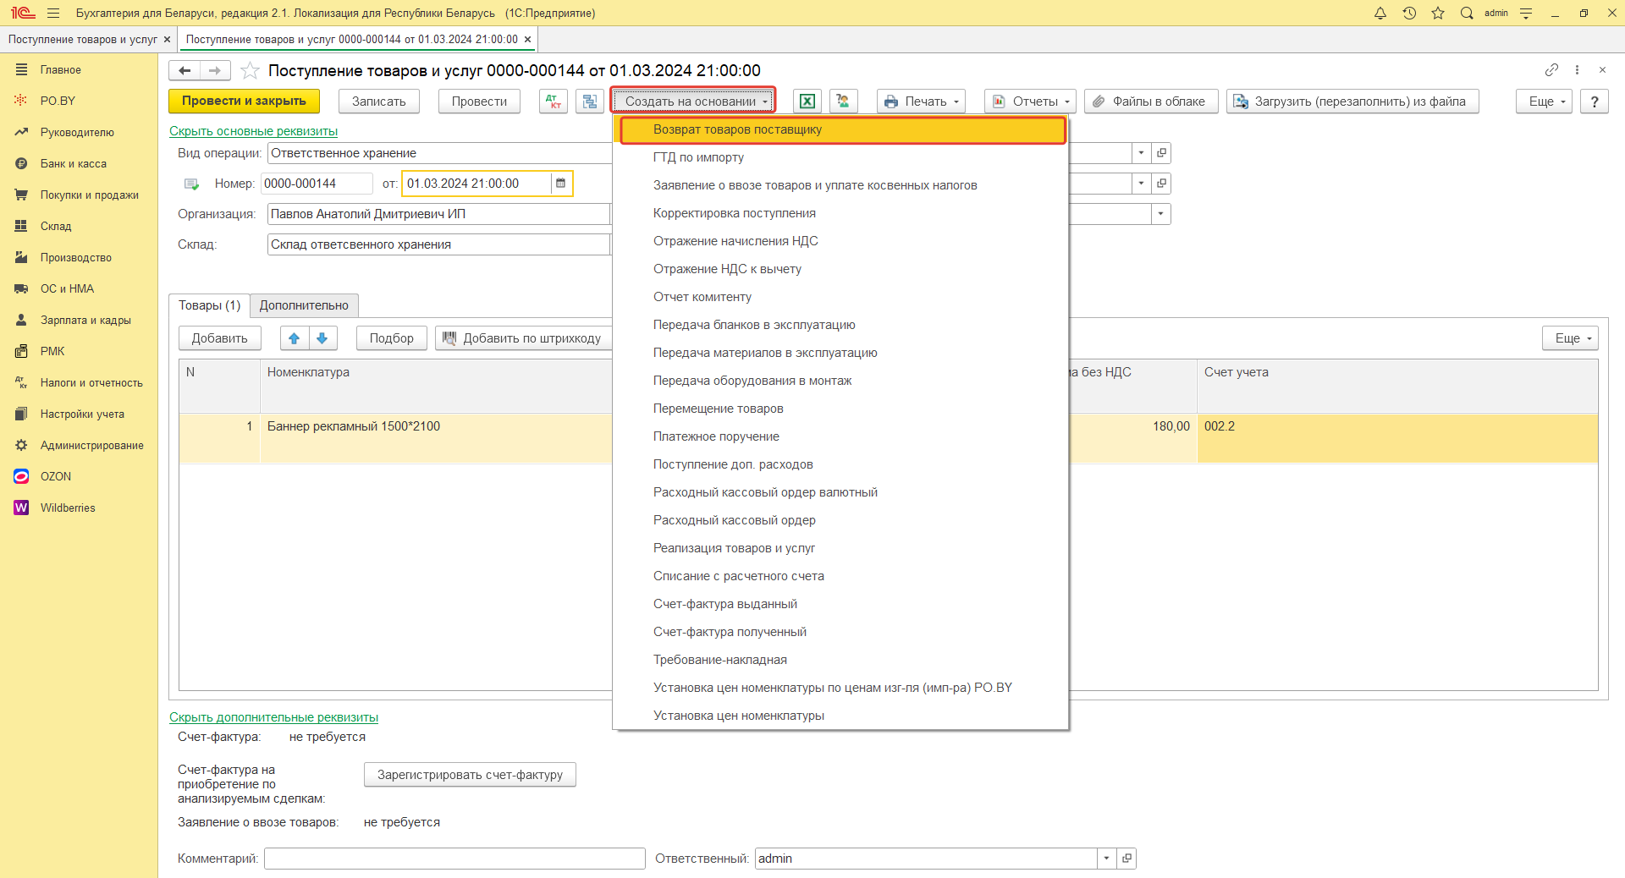Open favorites star in title bar
1625x878 pixels.
coord(1438,13)
